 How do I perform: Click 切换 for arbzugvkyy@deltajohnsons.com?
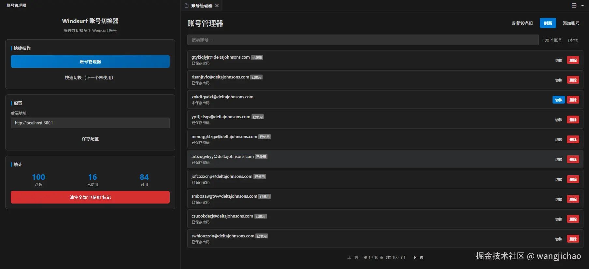(559, 160)
